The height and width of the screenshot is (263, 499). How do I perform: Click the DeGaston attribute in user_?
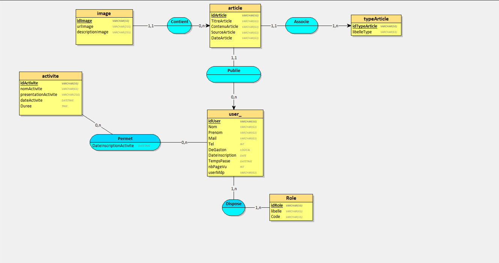[217, 150]
